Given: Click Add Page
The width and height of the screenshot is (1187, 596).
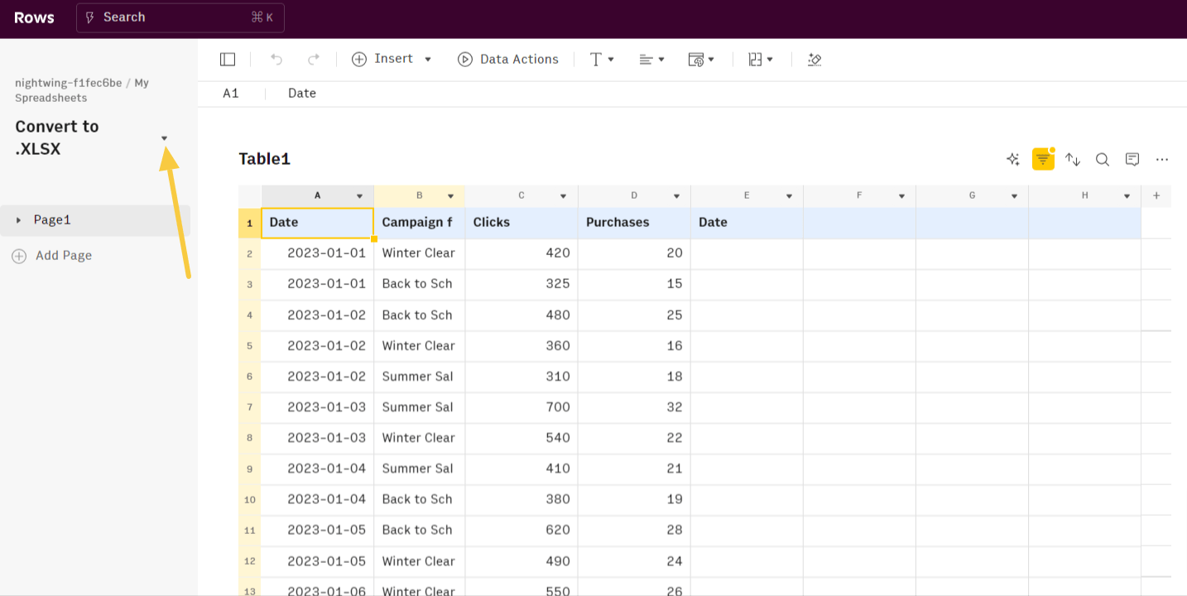Looking at the screenshot, I should (51, 256).
